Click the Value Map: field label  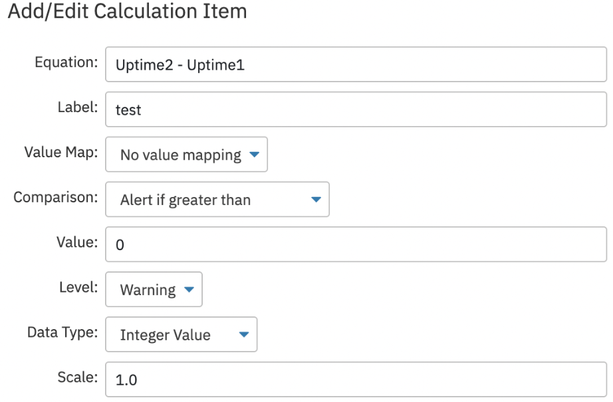61,153
